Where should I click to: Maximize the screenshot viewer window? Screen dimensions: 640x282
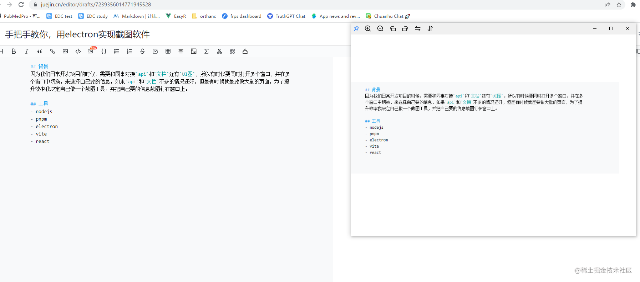click(611, 28)
